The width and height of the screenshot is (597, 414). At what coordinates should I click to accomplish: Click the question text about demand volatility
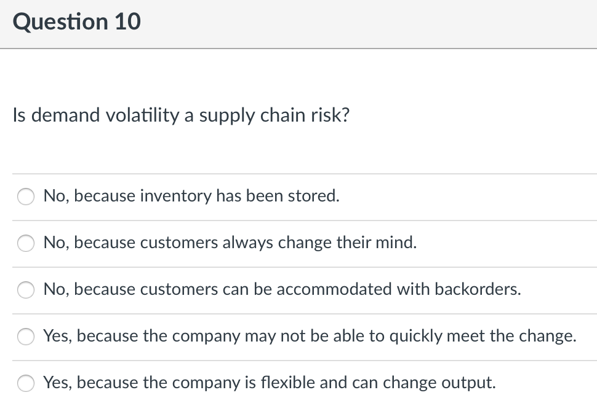point(181,115)
